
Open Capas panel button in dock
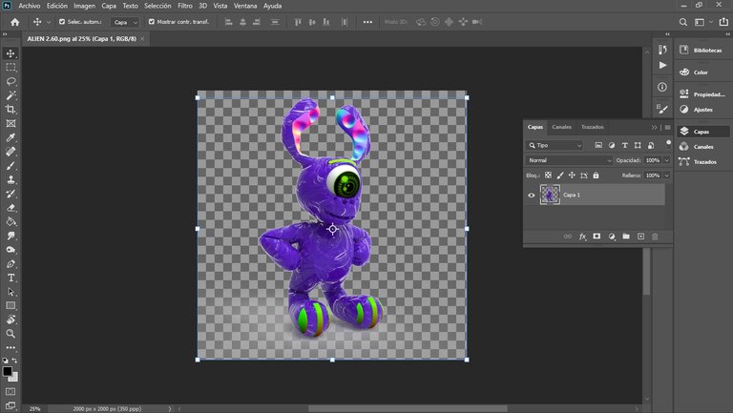tap(702, 132)
